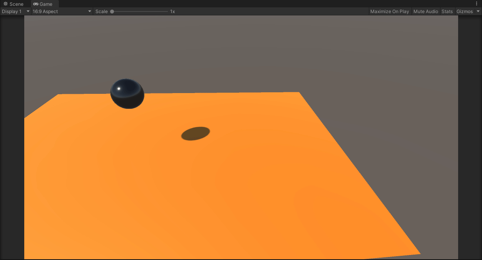Click the arrow on the 16:9 Aspect selector
Image resolution: width=482 pixels, height=260 pixels.
pos(89,11)
